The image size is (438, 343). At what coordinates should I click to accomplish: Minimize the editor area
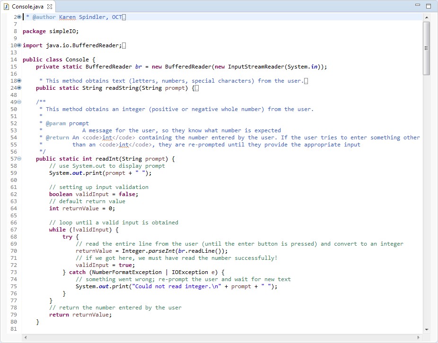pos(418,6)
